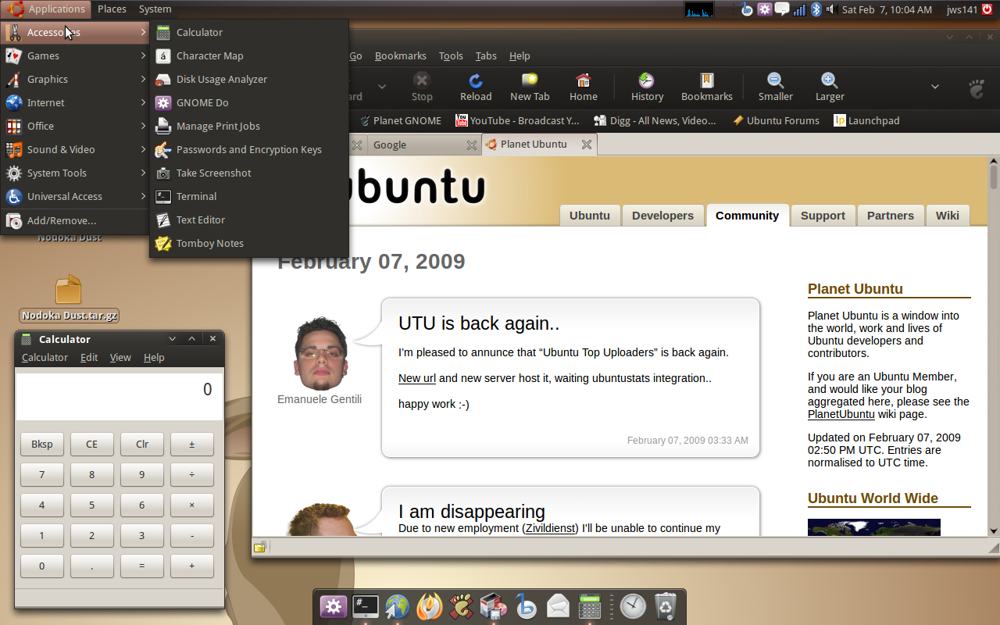Make page text Larger
Screen dimensions: 1000x625
[x=830, y=87]
